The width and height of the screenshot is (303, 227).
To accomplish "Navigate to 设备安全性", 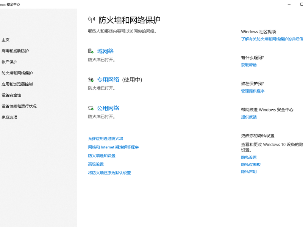I will 11,95.
